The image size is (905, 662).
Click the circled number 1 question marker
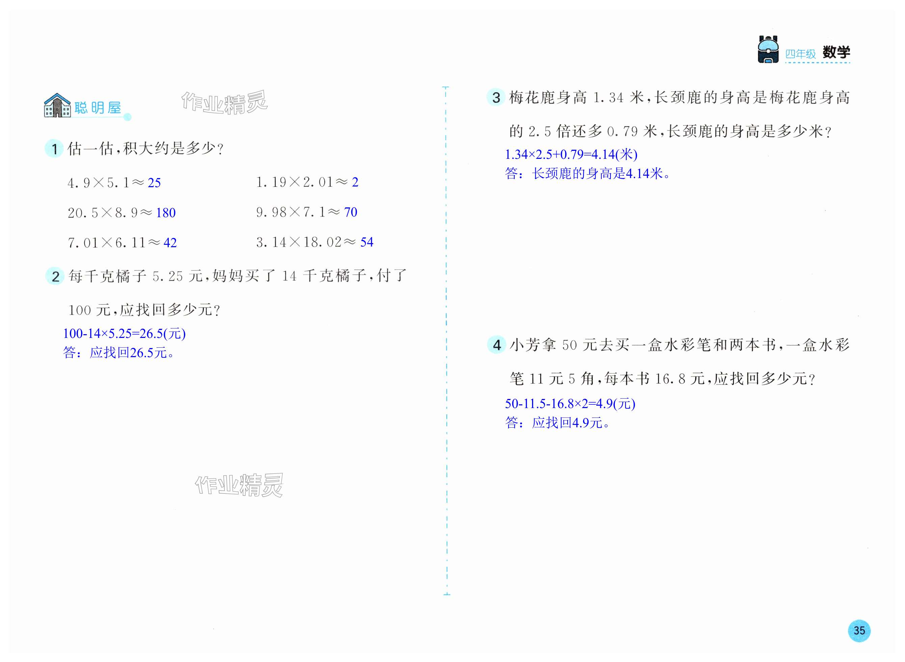[54, 149]
